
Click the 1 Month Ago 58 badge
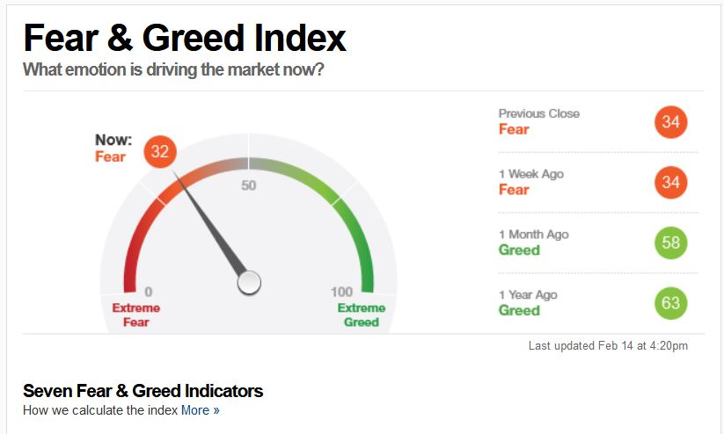(671, 242)
